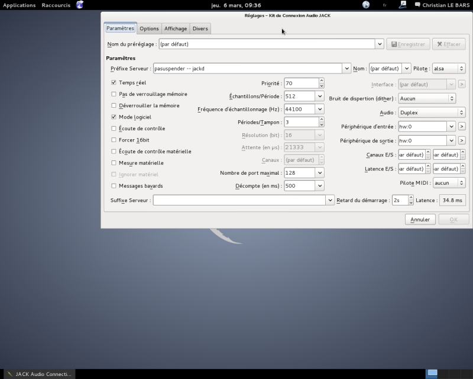Click the Annuler button

420,220
